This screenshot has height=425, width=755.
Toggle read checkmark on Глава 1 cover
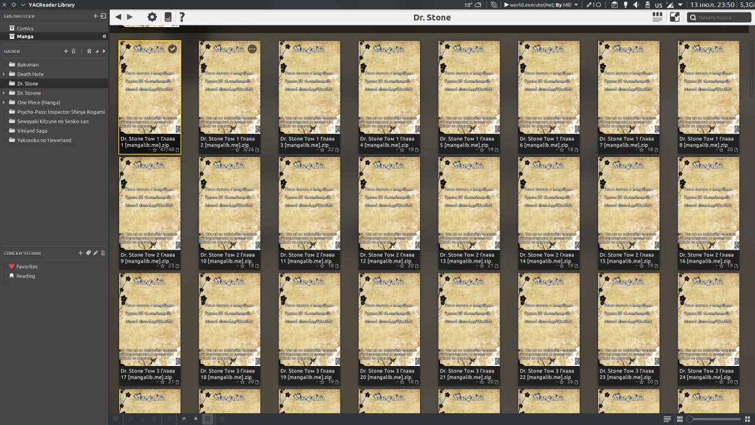[172, 49]
